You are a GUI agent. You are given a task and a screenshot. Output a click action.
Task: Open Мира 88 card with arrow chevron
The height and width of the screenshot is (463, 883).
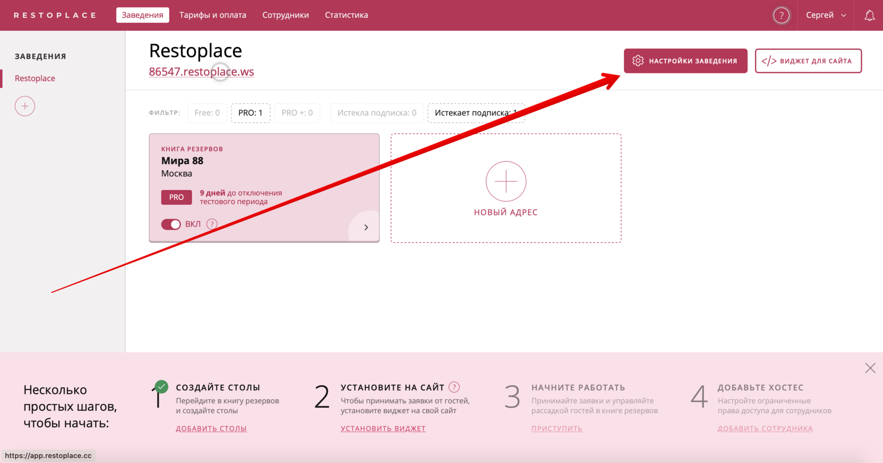pyautogui.click(x=366, y=228)
